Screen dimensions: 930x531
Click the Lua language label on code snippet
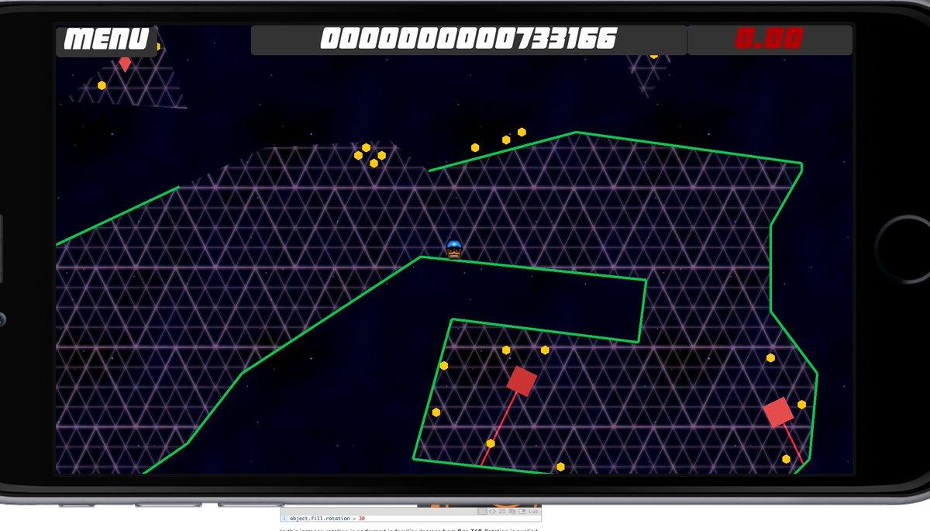click(533, 512)
